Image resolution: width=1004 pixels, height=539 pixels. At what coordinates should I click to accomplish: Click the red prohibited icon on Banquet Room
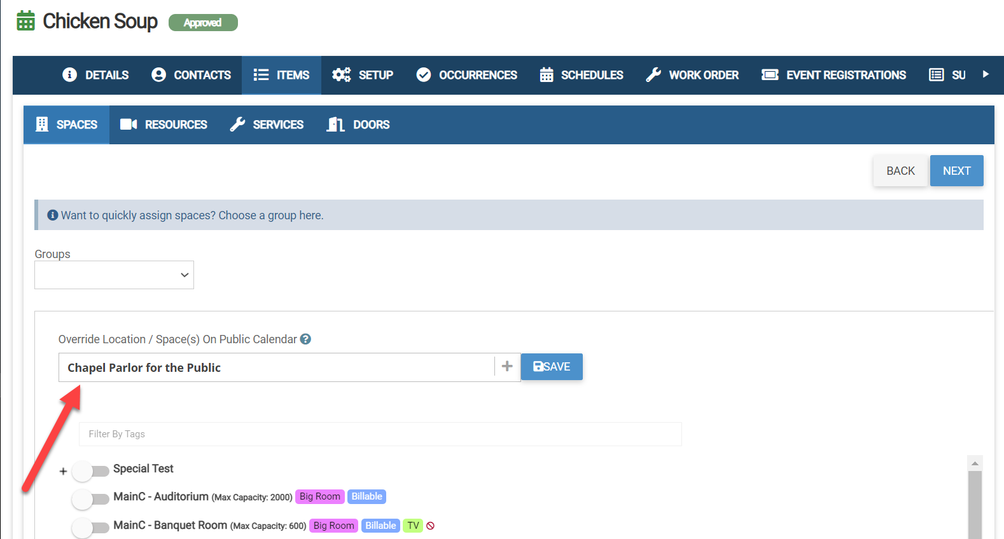click(x=431, y=526)
